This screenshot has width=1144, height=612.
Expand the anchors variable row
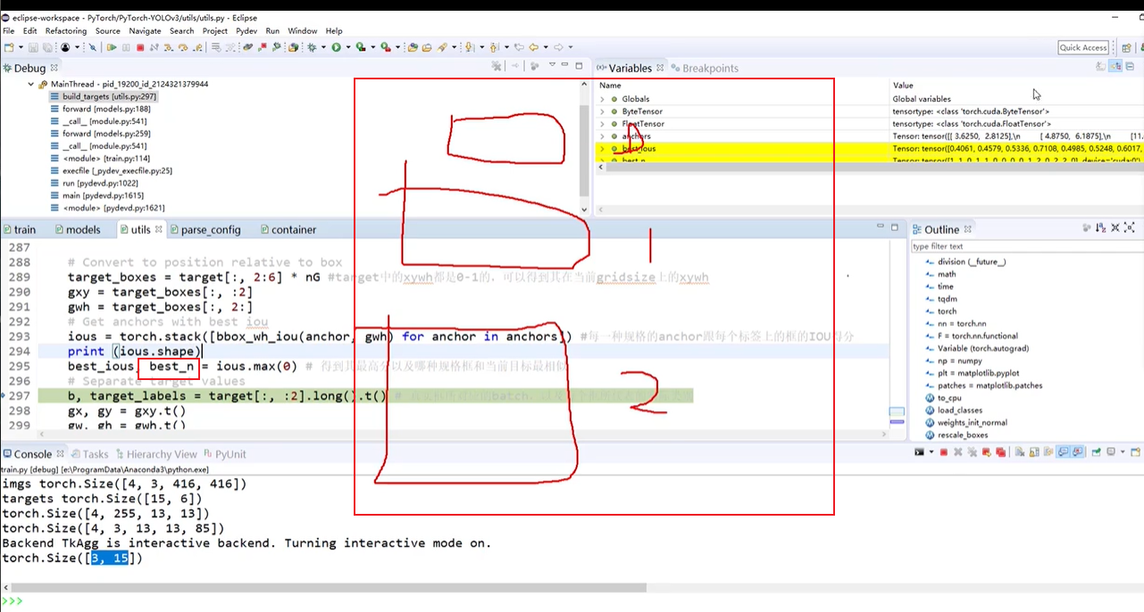[602, 136]
